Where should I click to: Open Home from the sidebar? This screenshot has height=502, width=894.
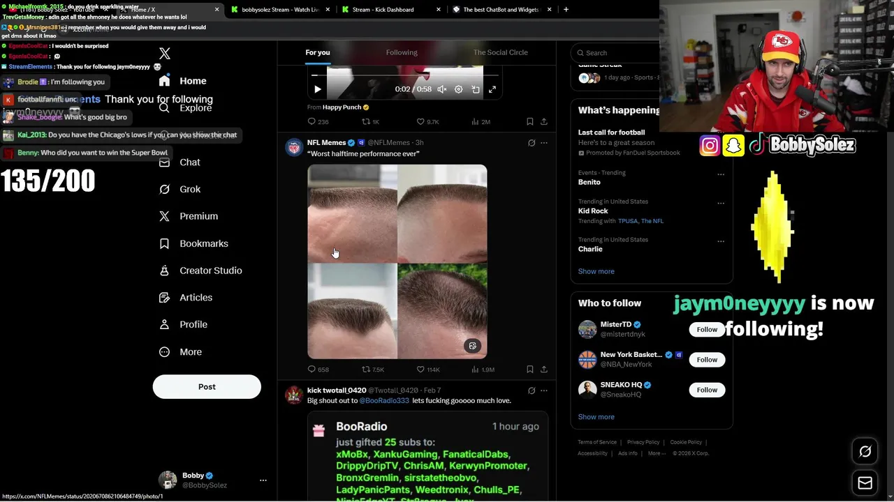[183, 81]
